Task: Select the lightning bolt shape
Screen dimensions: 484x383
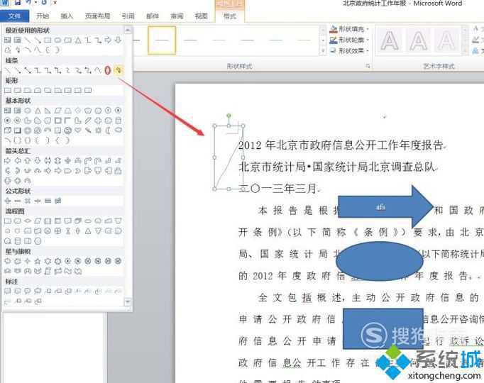Action: point(88,131)
